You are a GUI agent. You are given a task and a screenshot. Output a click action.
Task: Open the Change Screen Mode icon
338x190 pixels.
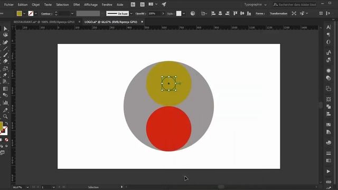(2, 153)
